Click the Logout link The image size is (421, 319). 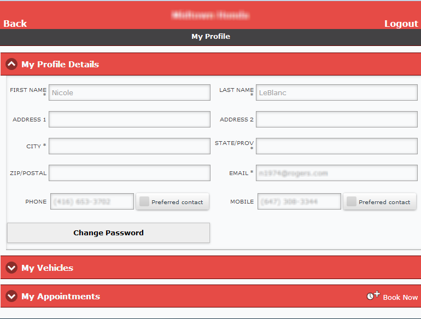(401, 23)
